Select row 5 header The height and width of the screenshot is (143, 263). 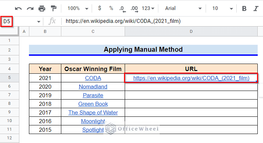click(x=9, y=78)
